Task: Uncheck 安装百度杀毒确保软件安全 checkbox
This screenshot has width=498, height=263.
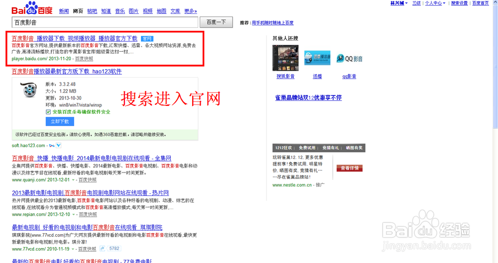Action: [48, 112]
